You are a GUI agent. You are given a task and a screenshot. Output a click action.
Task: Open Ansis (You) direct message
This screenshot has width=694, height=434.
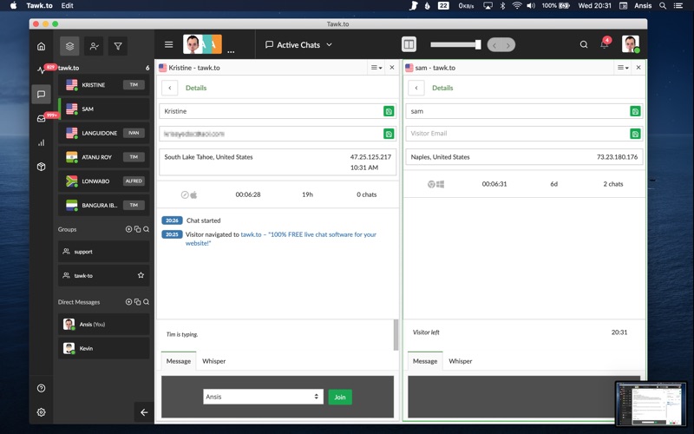tap(103, 324)
